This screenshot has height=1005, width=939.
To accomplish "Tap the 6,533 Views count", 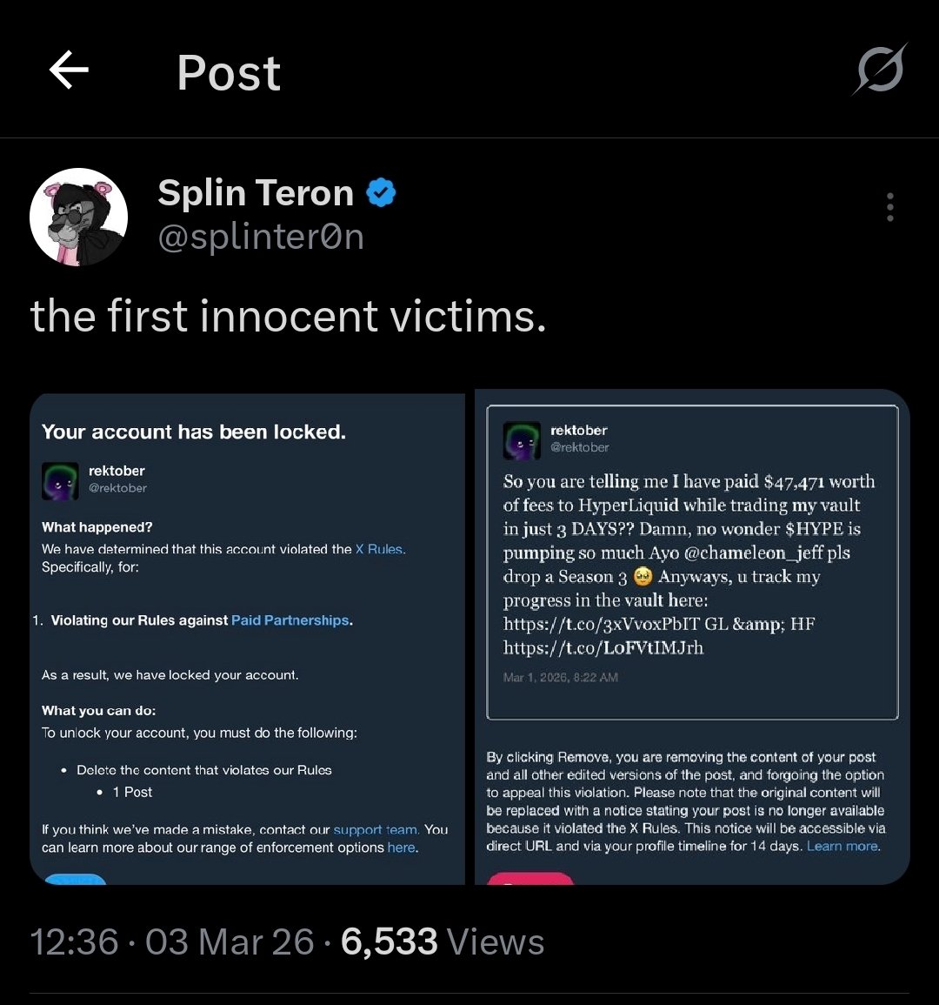I will click(443, 942).
